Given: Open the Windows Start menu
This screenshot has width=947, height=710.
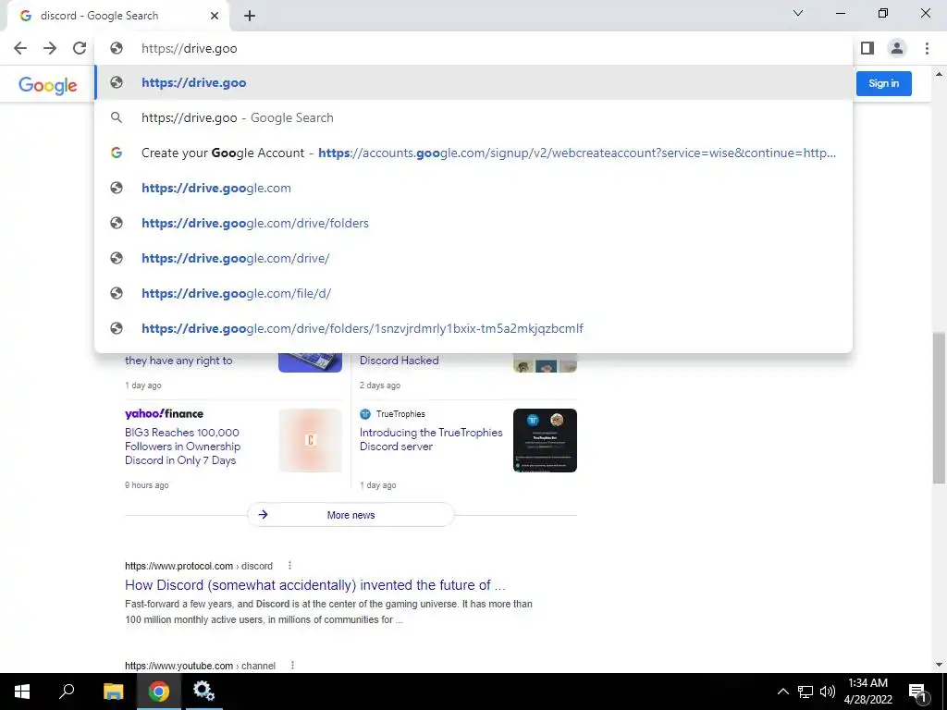Looking at the screenshot, I should click(x=22, y=692).
